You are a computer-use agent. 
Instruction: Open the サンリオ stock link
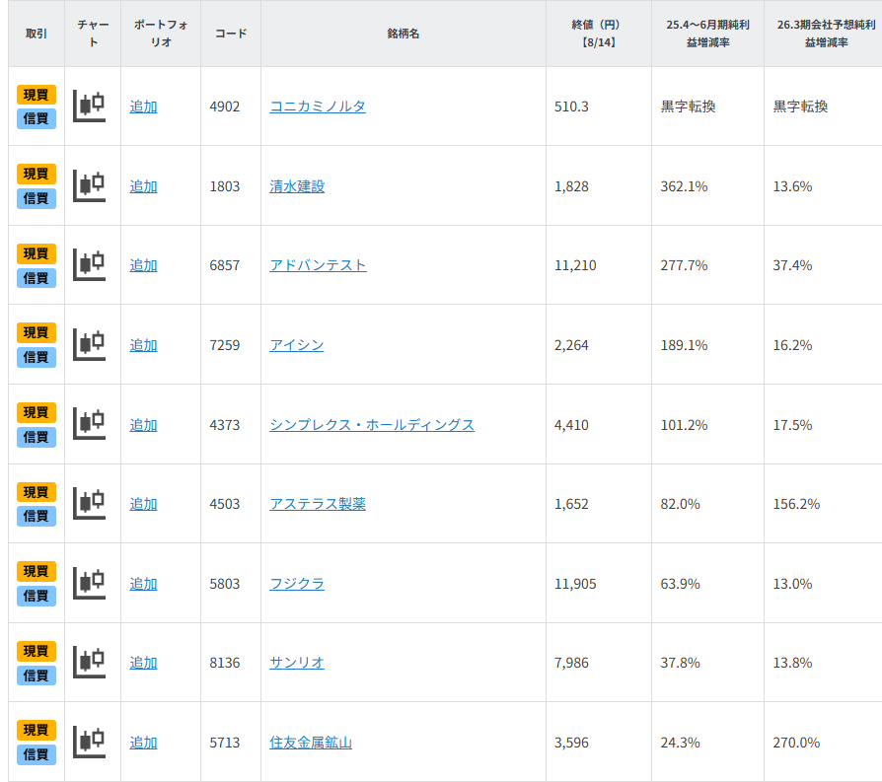click(297, 663)
